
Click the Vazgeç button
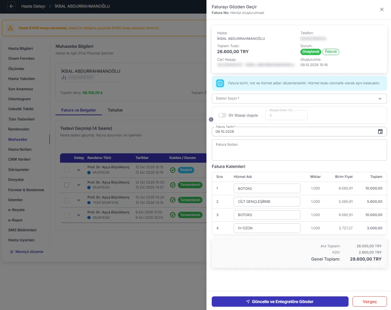pyautogui.click(x=369, y=301)
